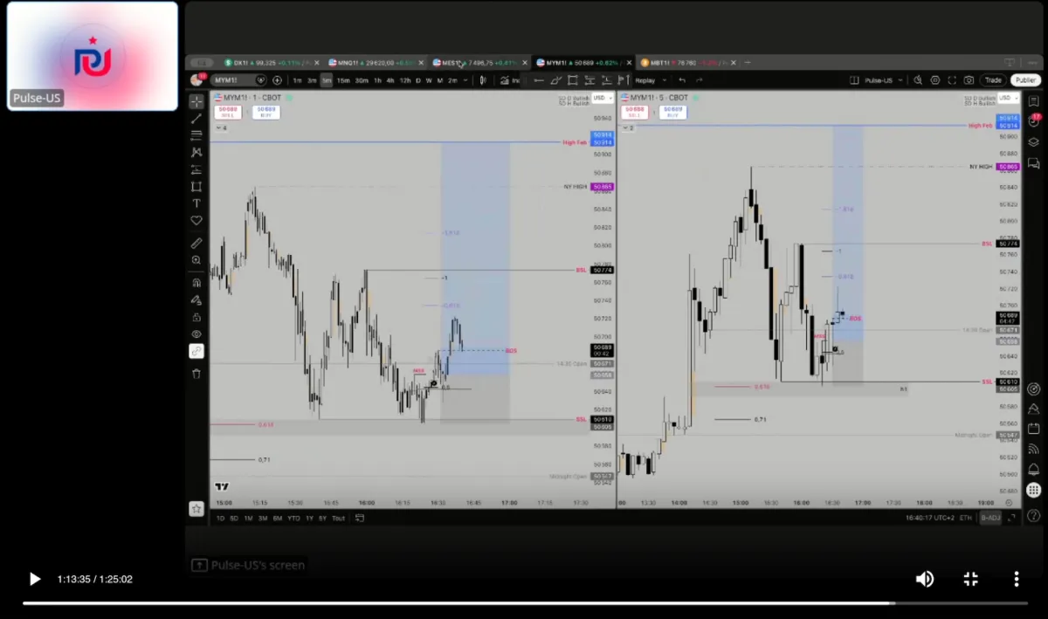Image resolution: width=1048 pixels, height=619 pixels.
Task: Open the Indicators menu
Action: (x=509, y=80)
